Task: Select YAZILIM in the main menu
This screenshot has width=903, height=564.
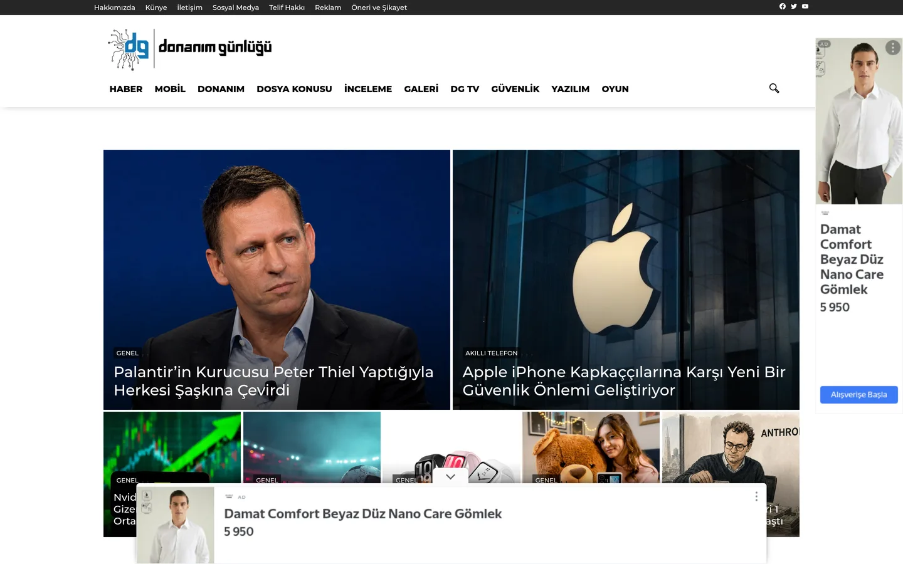Action: coord(571,89)
